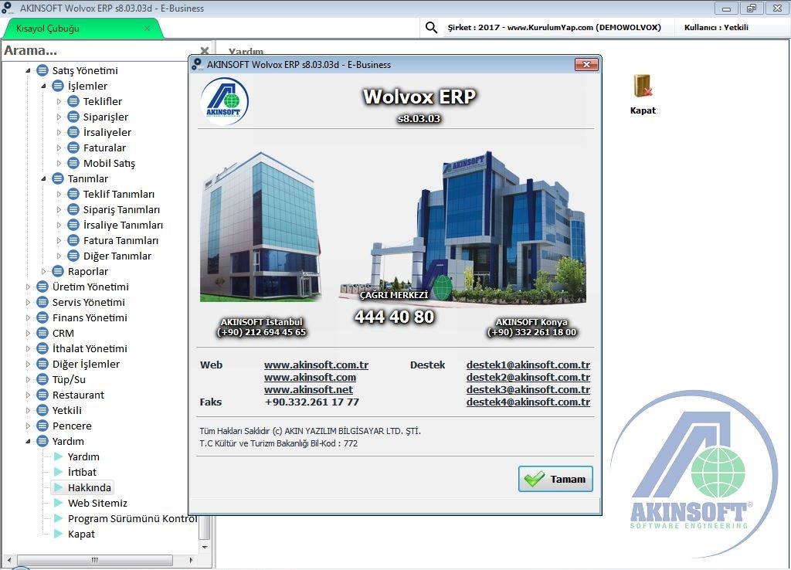Choose Kapat in the Yardım tree
Viewport: 791px width, 570px height.
point(81,534)
